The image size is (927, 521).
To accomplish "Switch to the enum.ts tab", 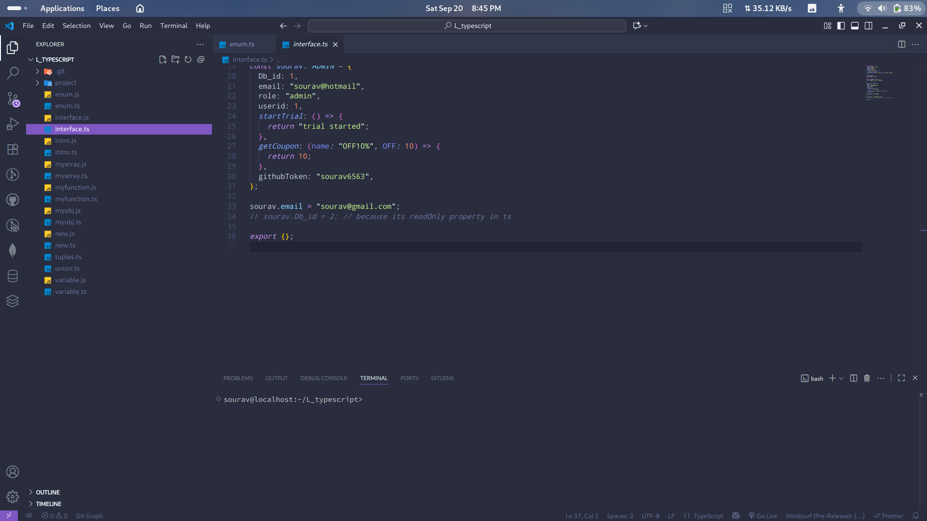I will [241, 44].
